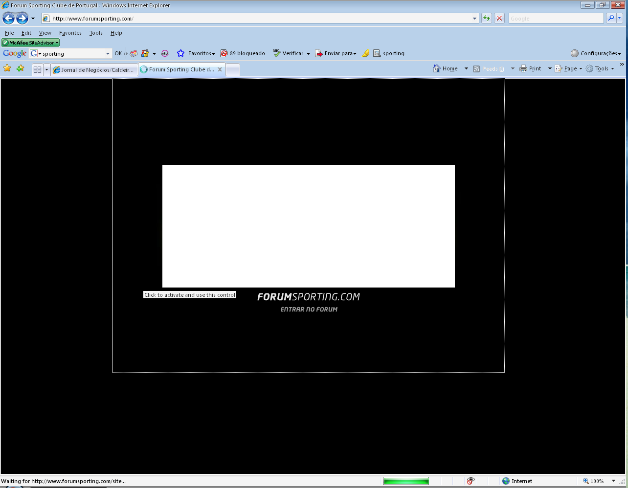Open the Page command bar menu

click(x=568, y=69)
